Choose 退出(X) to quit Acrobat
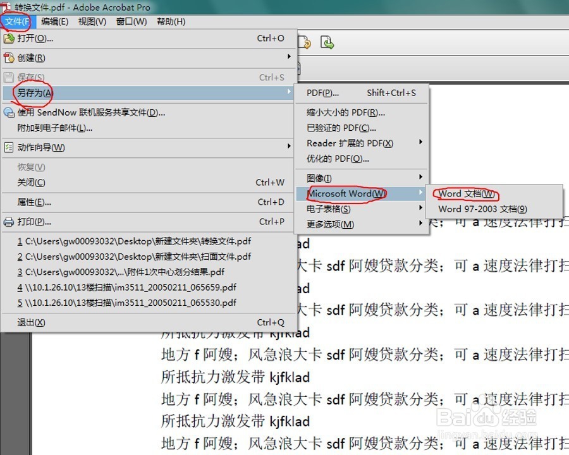Screen dimensions: 569x455 pyautogui.click(x=149, y=322)
